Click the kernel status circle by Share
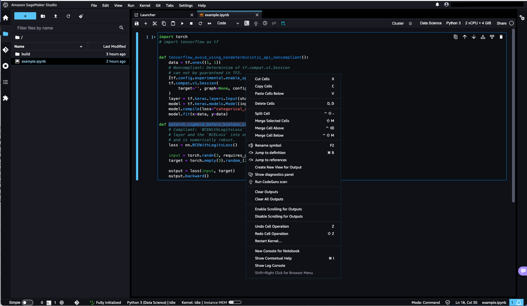Screen dimensions: 527x306 click(511, 23)
